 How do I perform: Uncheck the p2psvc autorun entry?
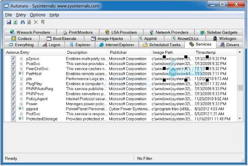(13, 58)
